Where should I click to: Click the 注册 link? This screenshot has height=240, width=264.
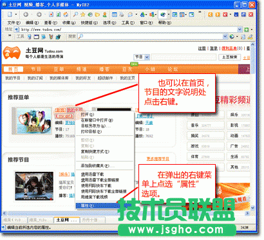pyautogui.click(x=202, y=48)
